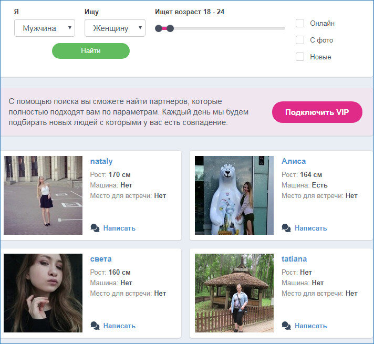
Task: Click света's height value 160 см
Action: 119,272
